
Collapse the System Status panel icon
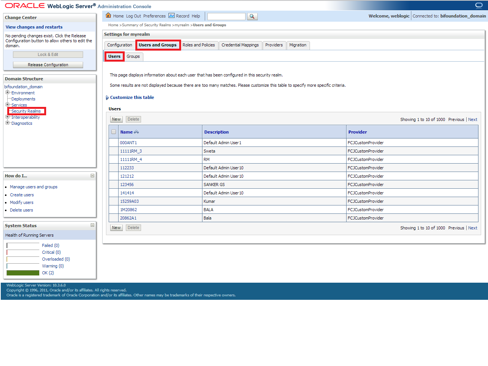(92, 225)
